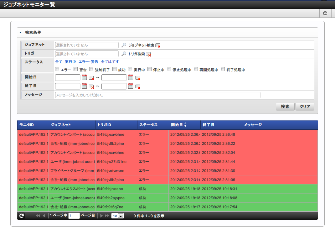Click the エラー・警告 status filter link
The width and height of the screenshot is (335, 235).
click(x=88, y=62)
